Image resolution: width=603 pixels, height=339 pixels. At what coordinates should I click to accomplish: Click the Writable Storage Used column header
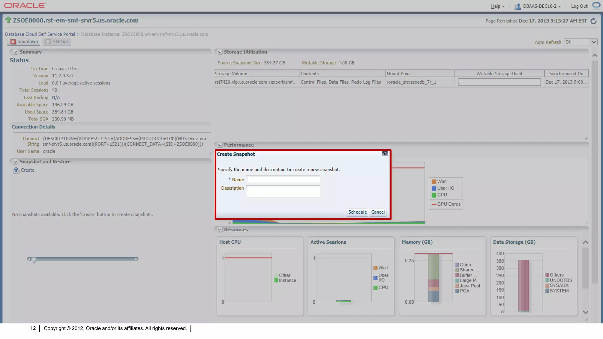[499, 74]
